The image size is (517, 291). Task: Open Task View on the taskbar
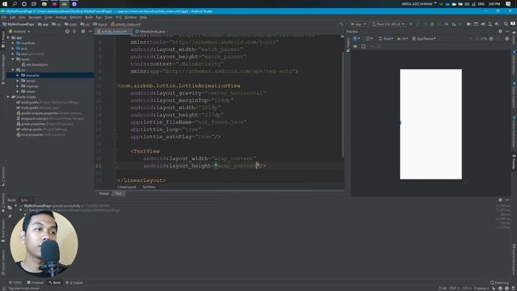coord(34,4)
